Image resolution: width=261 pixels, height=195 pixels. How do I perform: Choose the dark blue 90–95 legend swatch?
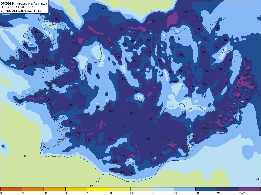tap(206, 189)
